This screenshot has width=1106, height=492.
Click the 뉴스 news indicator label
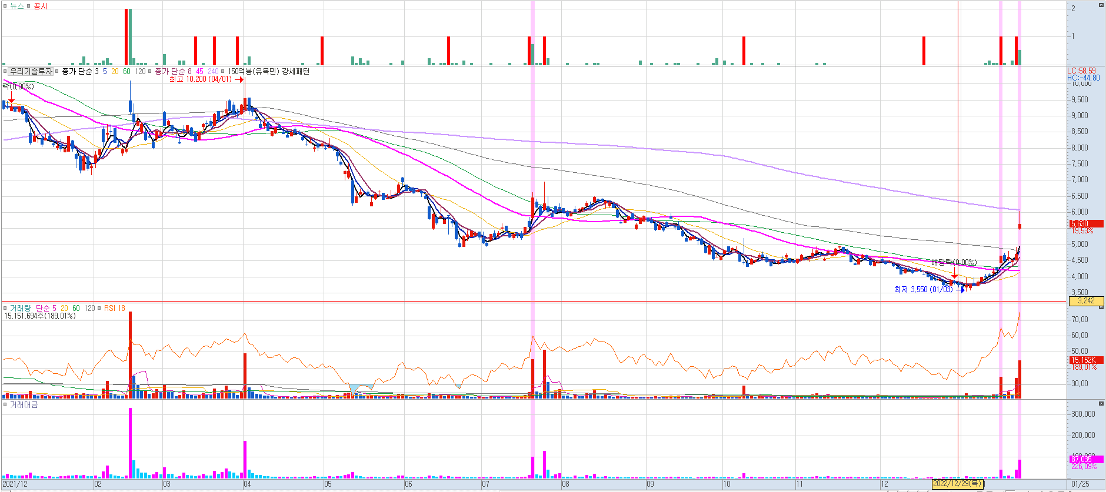(17, 6)
